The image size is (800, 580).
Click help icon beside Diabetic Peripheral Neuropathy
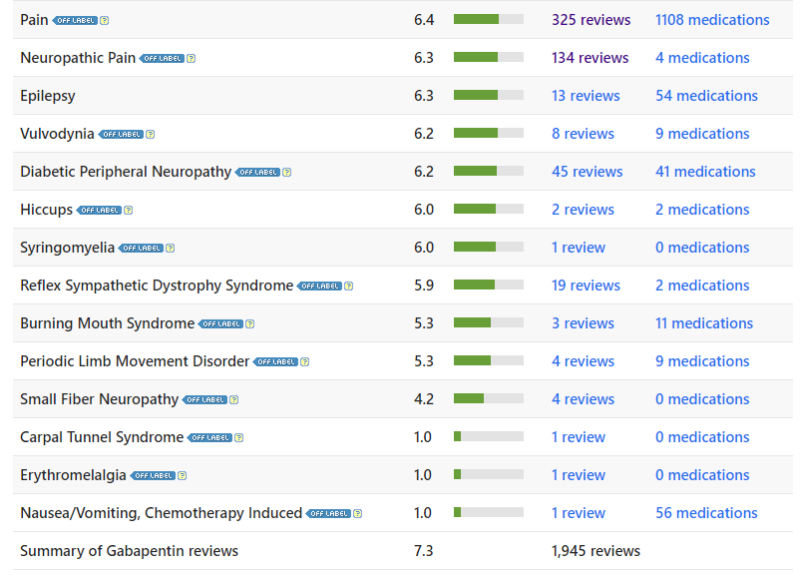click(x=287, y=172)
